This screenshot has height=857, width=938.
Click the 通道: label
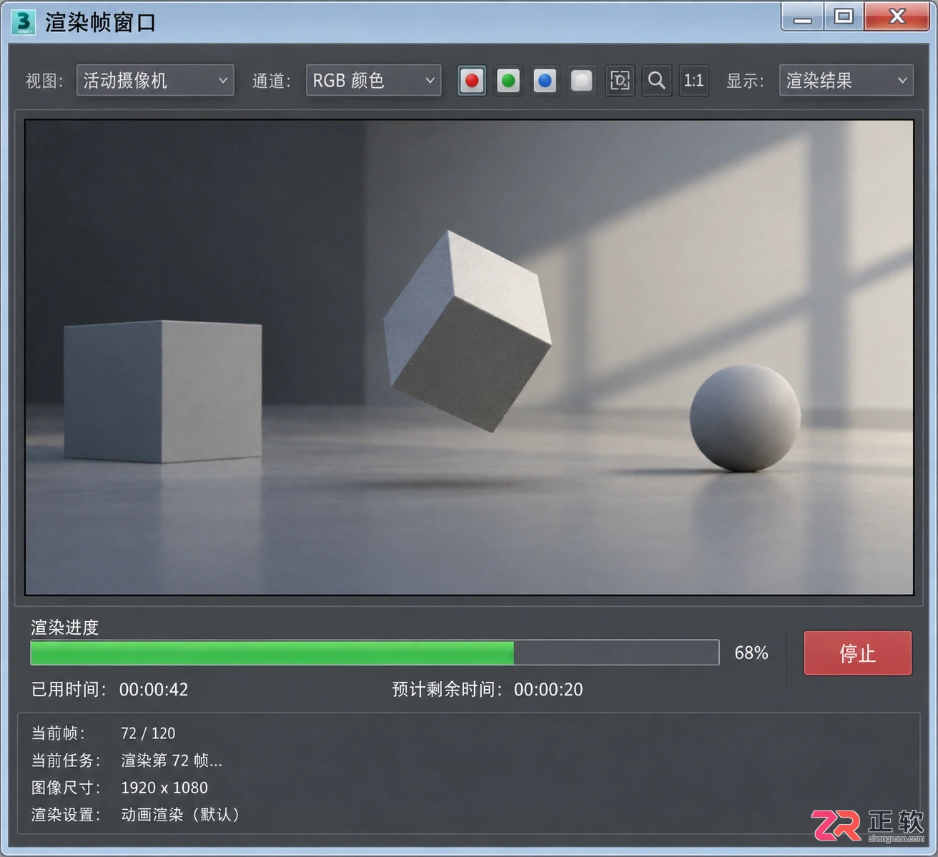272,81
